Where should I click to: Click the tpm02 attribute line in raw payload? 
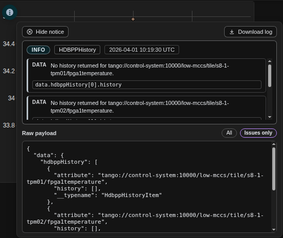point(145,219)
